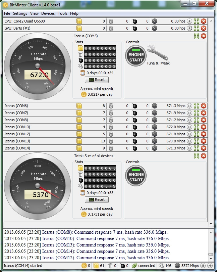Viewport: 217px width, 272px height.
Task: Open the Devices menu
Action: click(48, 13)
